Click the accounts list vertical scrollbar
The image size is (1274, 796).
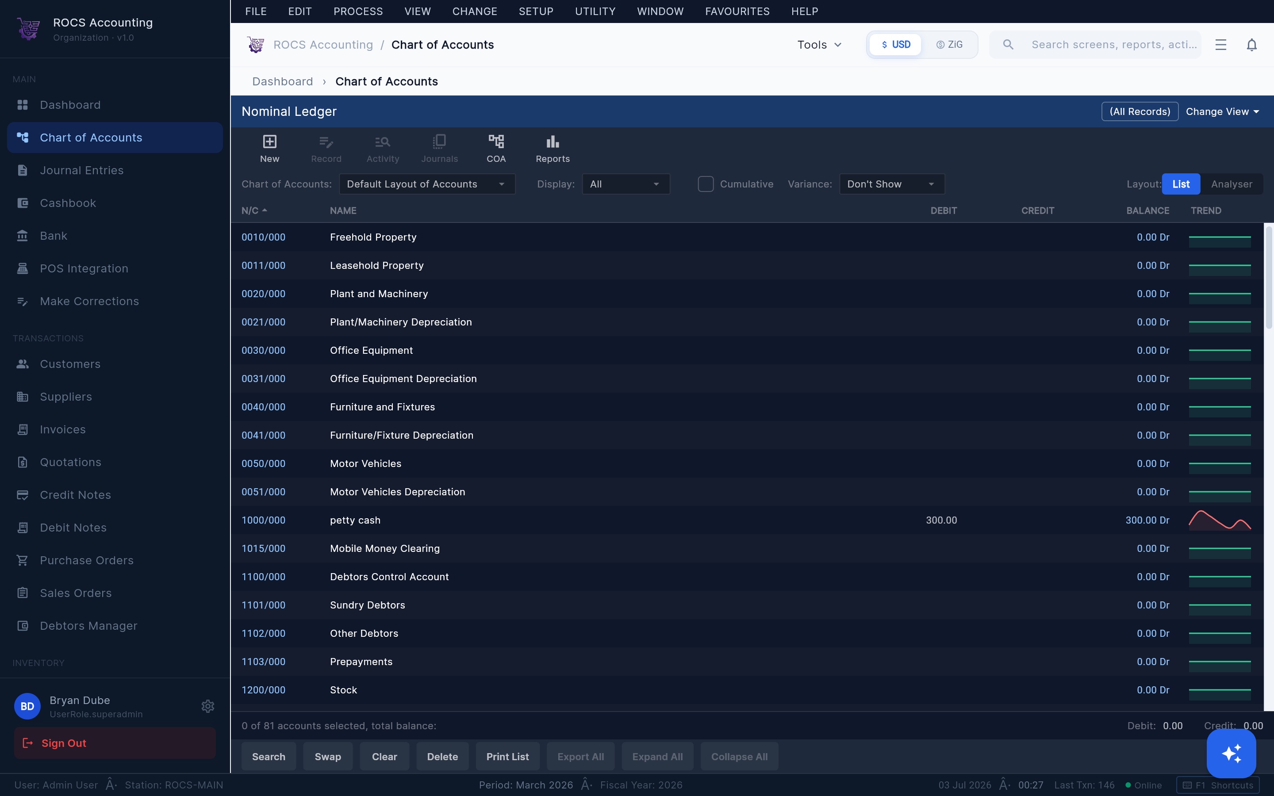(x=1269, y=277)
